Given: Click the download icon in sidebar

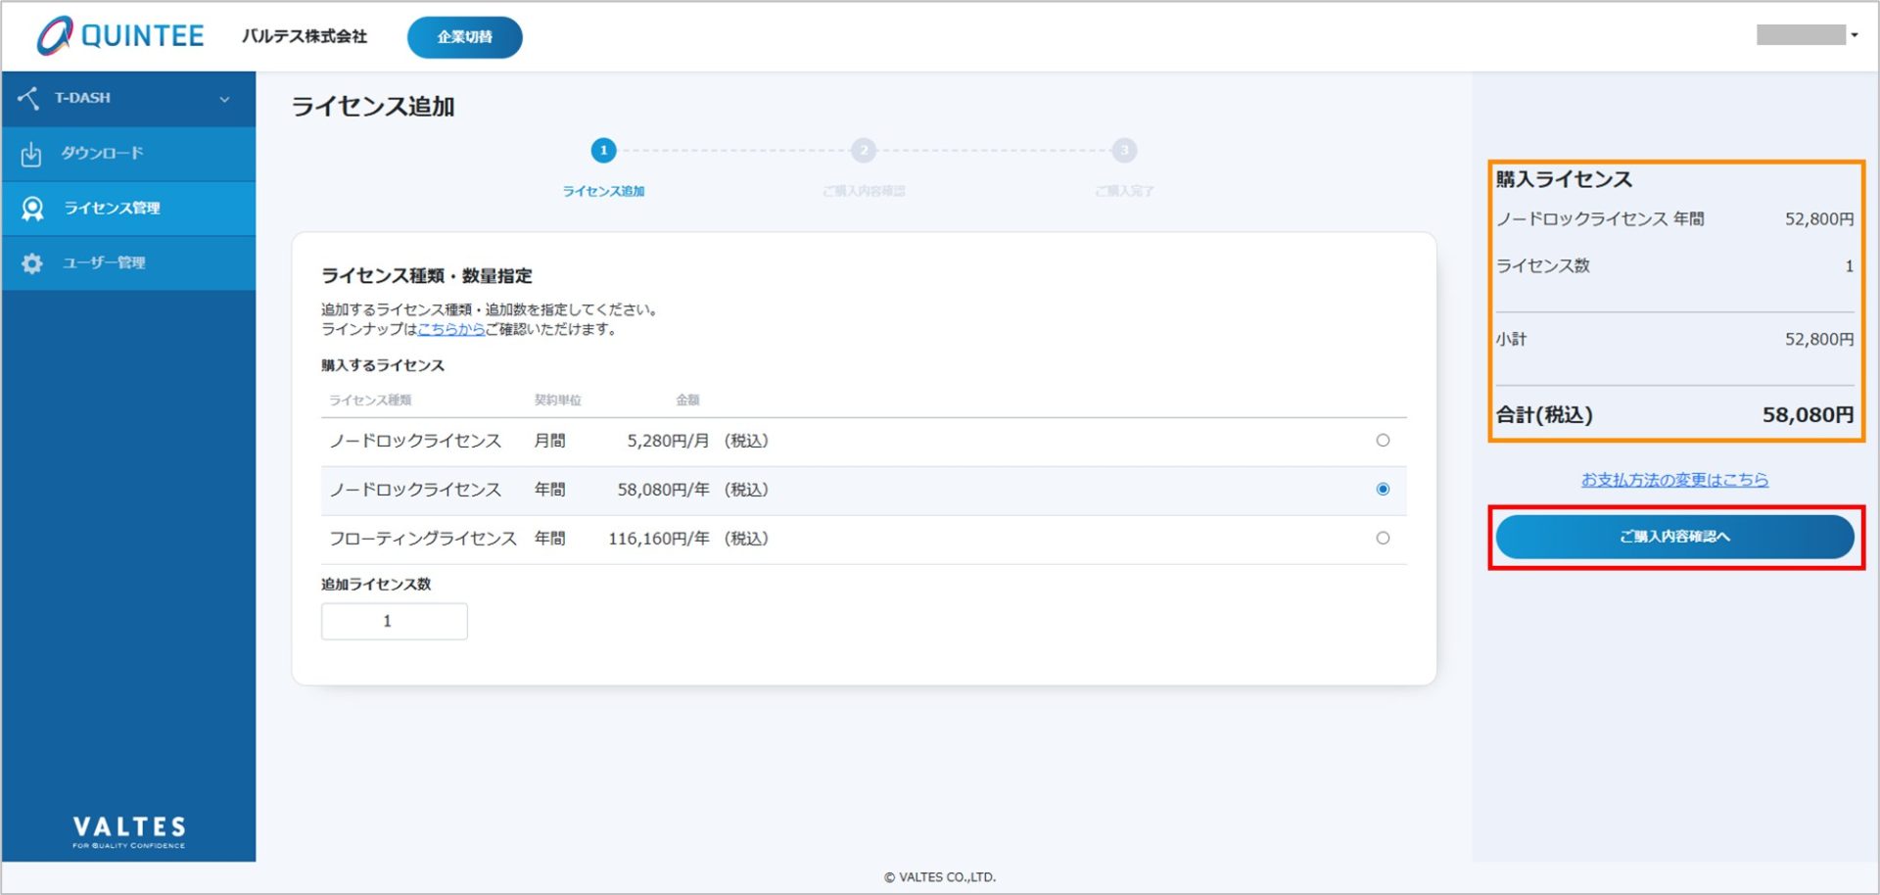Looking at the screenshot, I should click(x=31, y=154).
